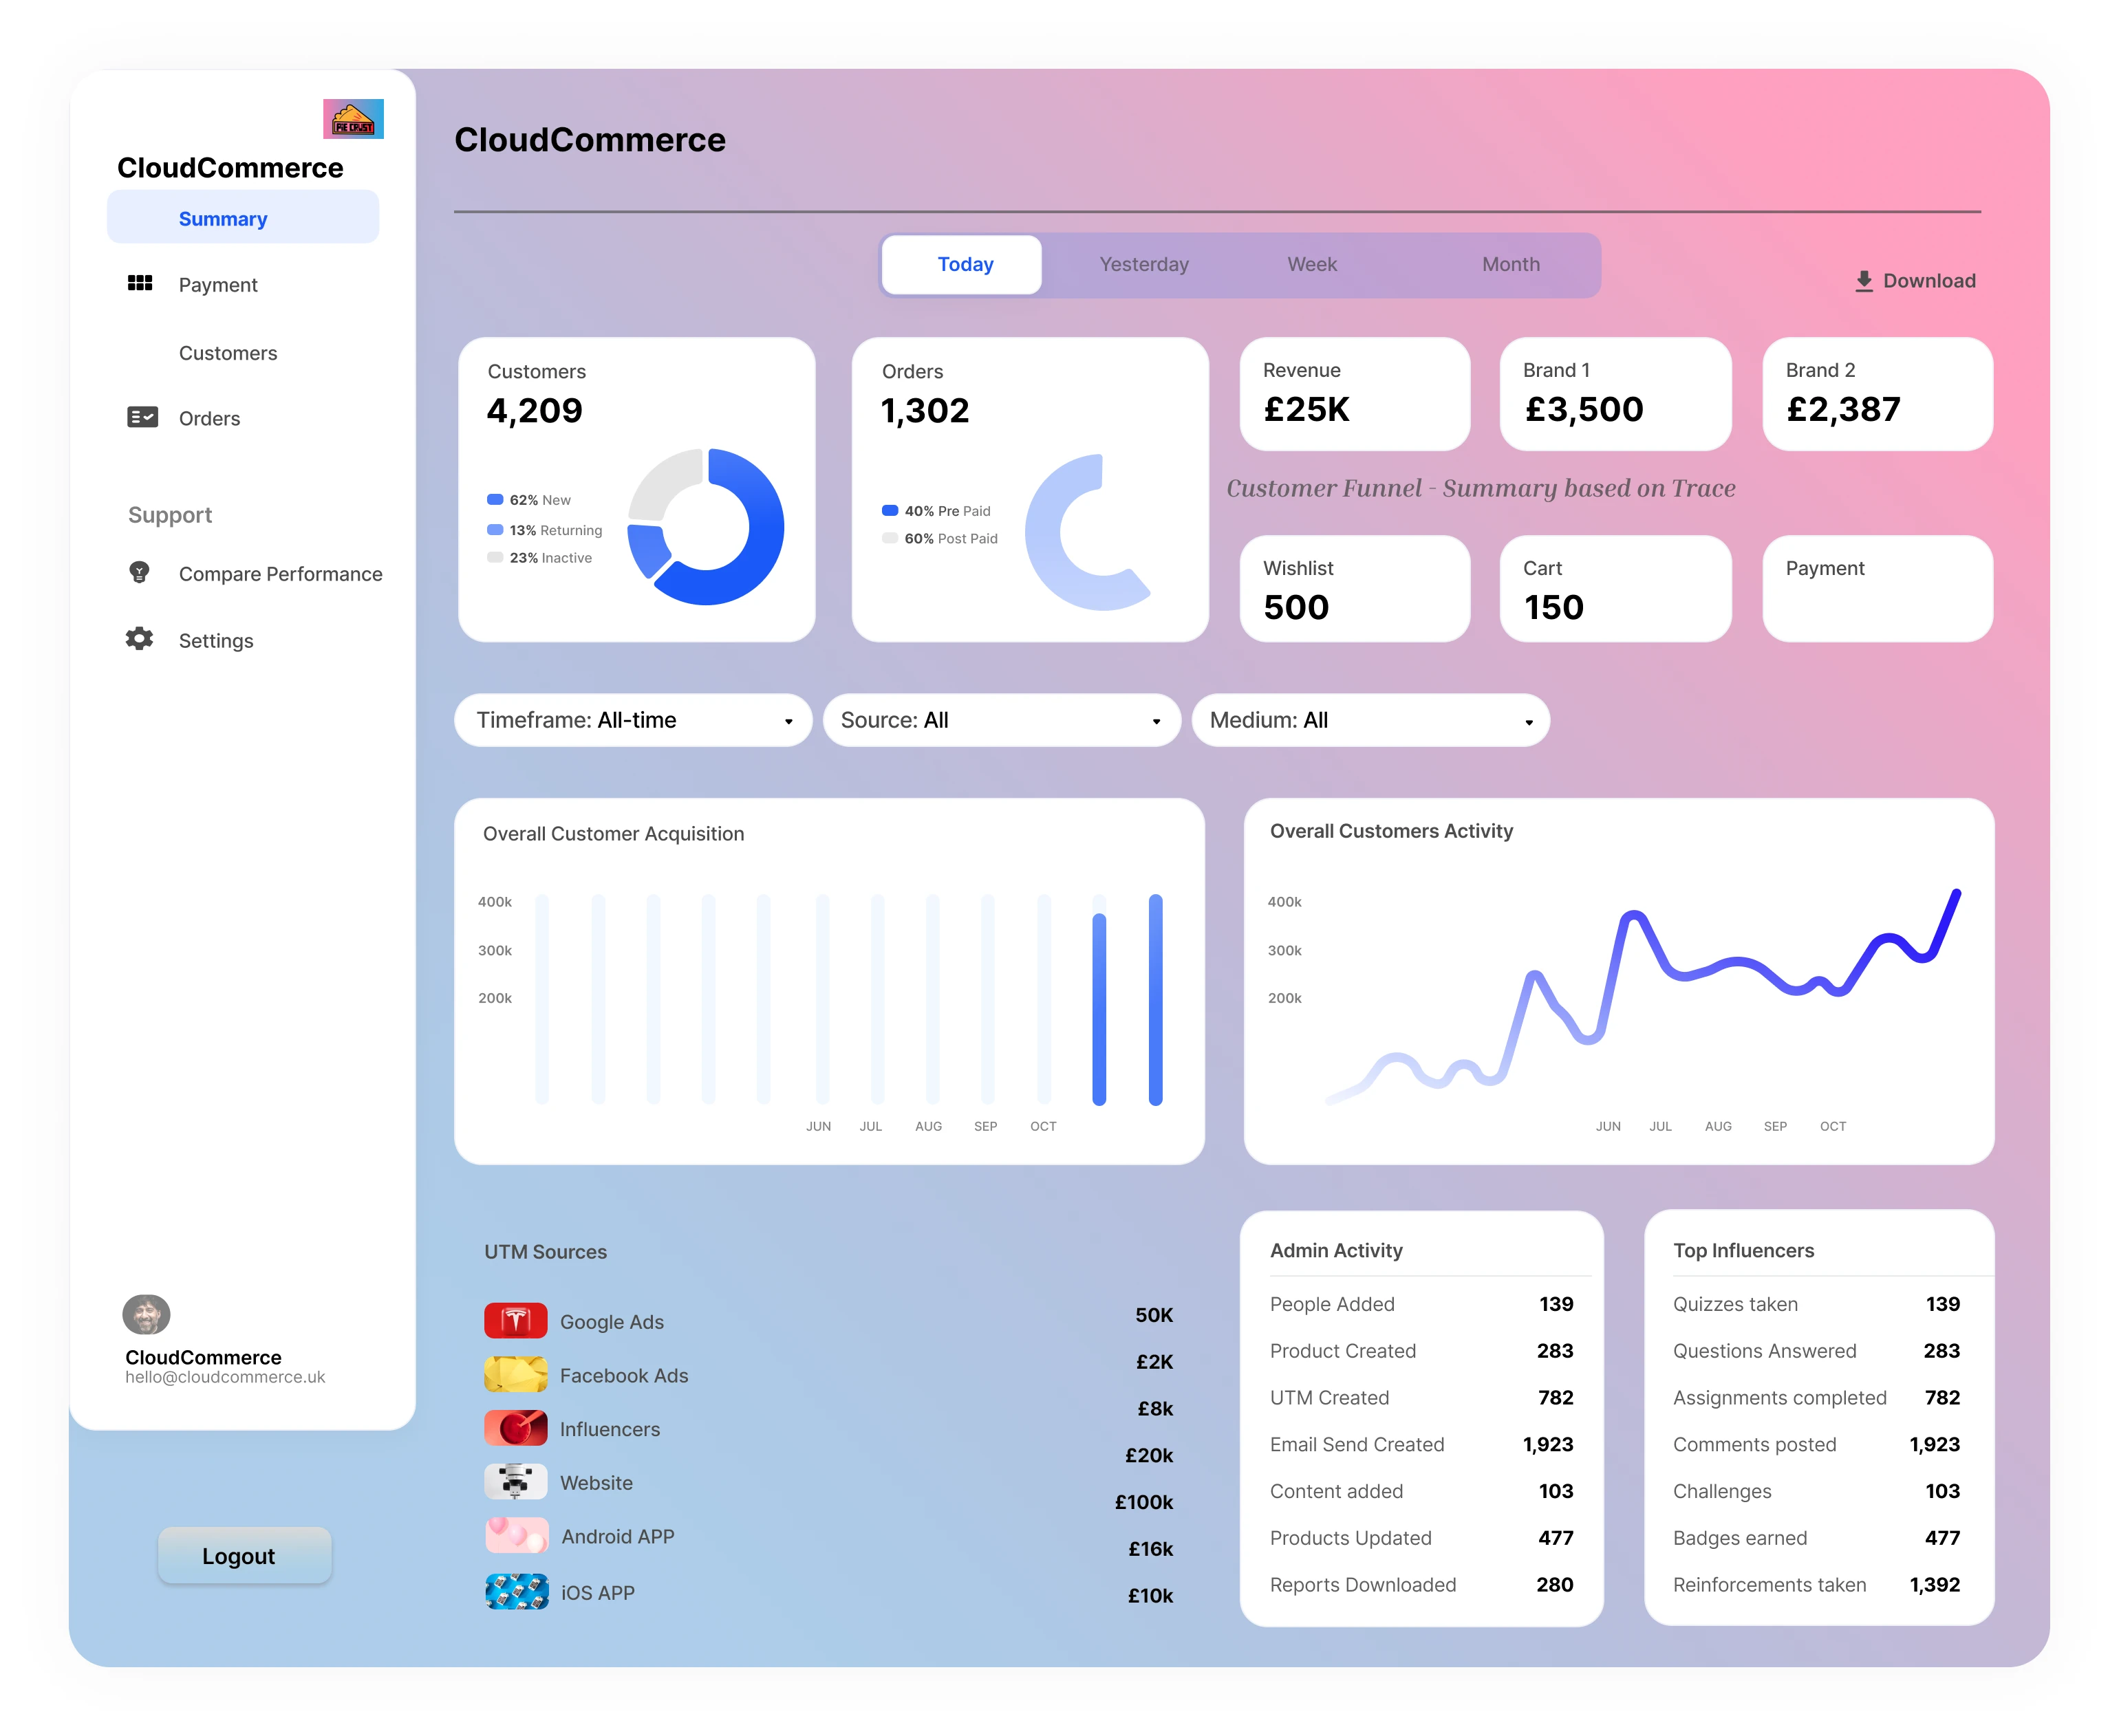This screenshot has height=1736, width=2119.
Task: Click the Google Ads source icon
Action: pyautogui.click(x=516, y=1321)
